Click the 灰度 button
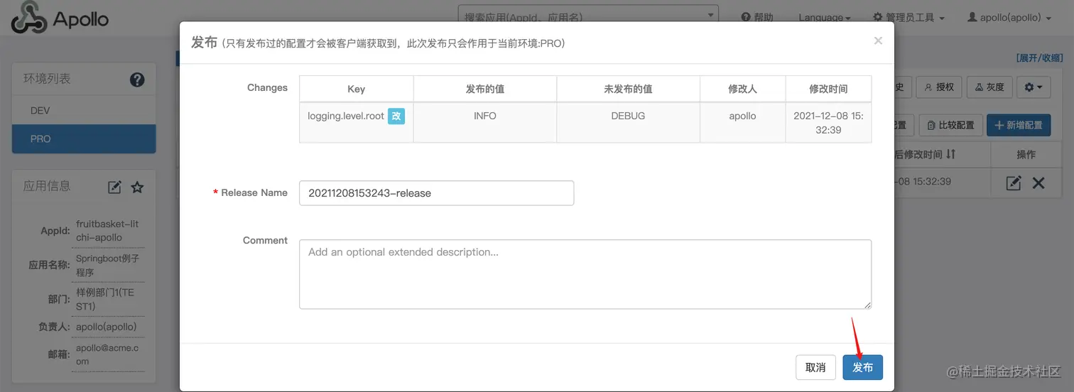The width and height of the screenshot is (1074, 392). pos(989,87)
